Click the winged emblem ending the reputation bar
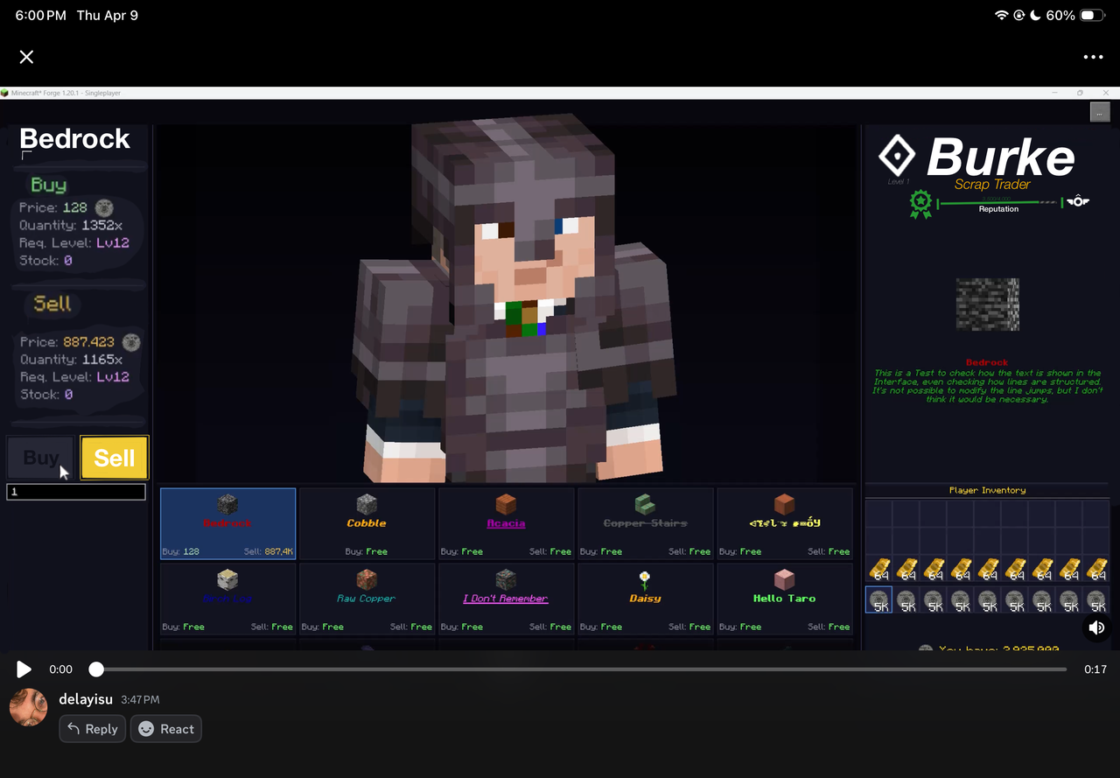1120x778 pixels. click(x=1078, y=201)
